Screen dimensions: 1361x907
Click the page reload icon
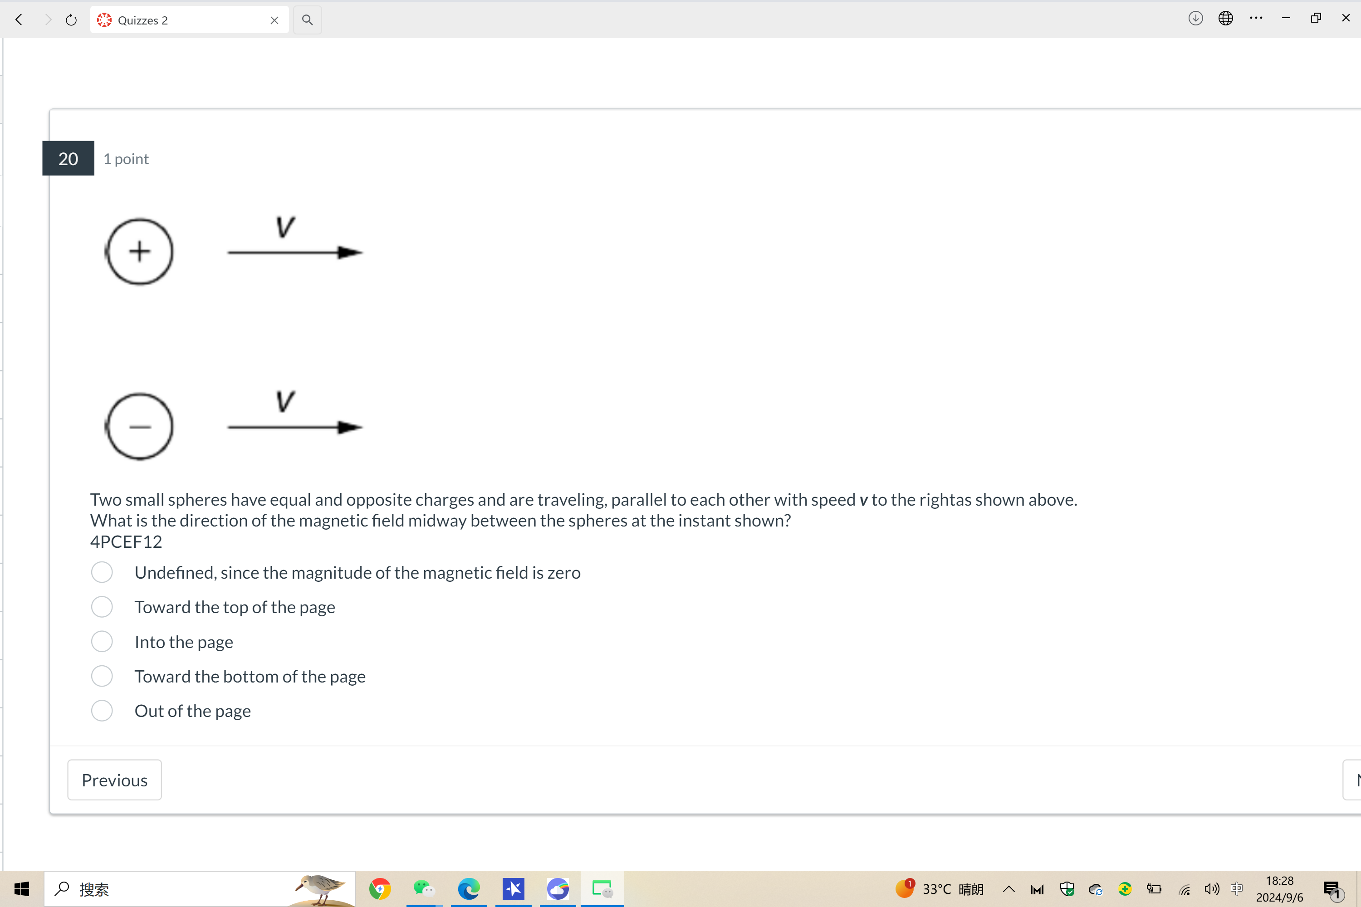click(71, 19)
